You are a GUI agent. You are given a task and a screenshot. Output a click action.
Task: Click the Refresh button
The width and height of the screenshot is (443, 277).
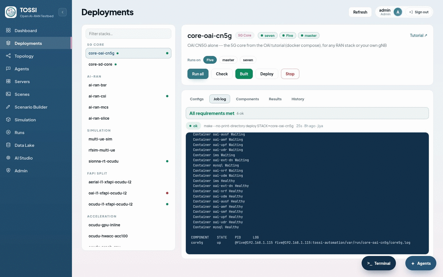[x=360, y=12]
